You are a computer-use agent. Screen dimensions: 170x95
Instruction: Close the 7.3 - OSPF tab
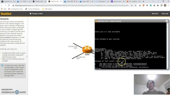coord(30,2)
